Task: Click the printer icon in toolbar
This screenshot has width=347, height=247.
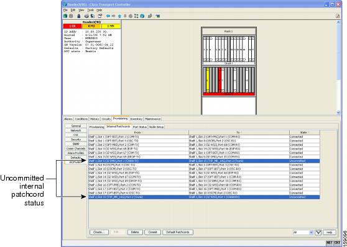Action: click(87, 16)
